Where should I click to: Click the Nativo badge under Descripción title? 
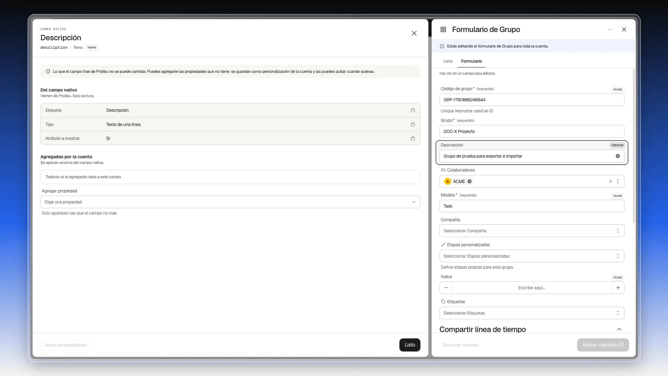(x=92, y=48)
